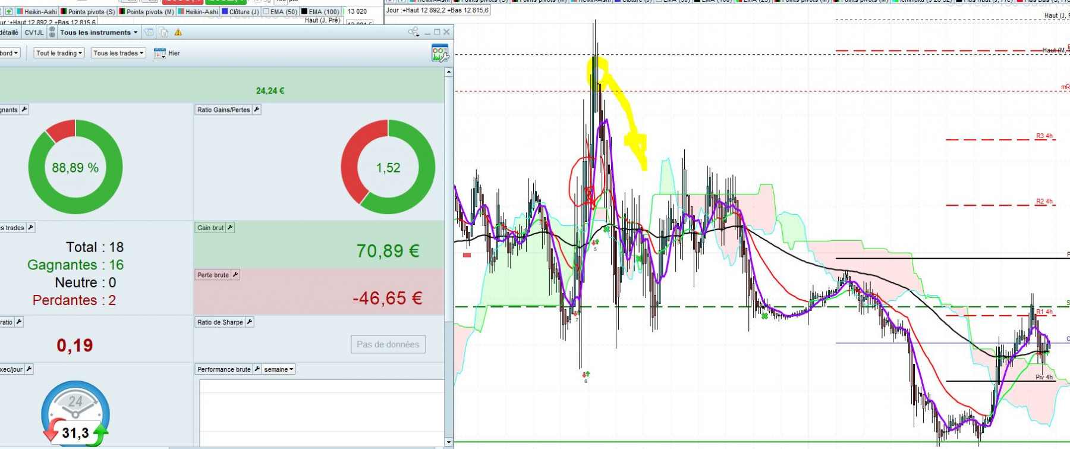This screenshot has height=449, width=1070.
Task: Open the calendar icon next to Hier
Action: pos(159,53)
